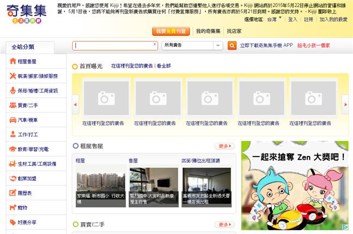This screenshot has height=234, width=353.
Task: Select 創業加盟 in the category sidebar
Action: tap(36, 178)
